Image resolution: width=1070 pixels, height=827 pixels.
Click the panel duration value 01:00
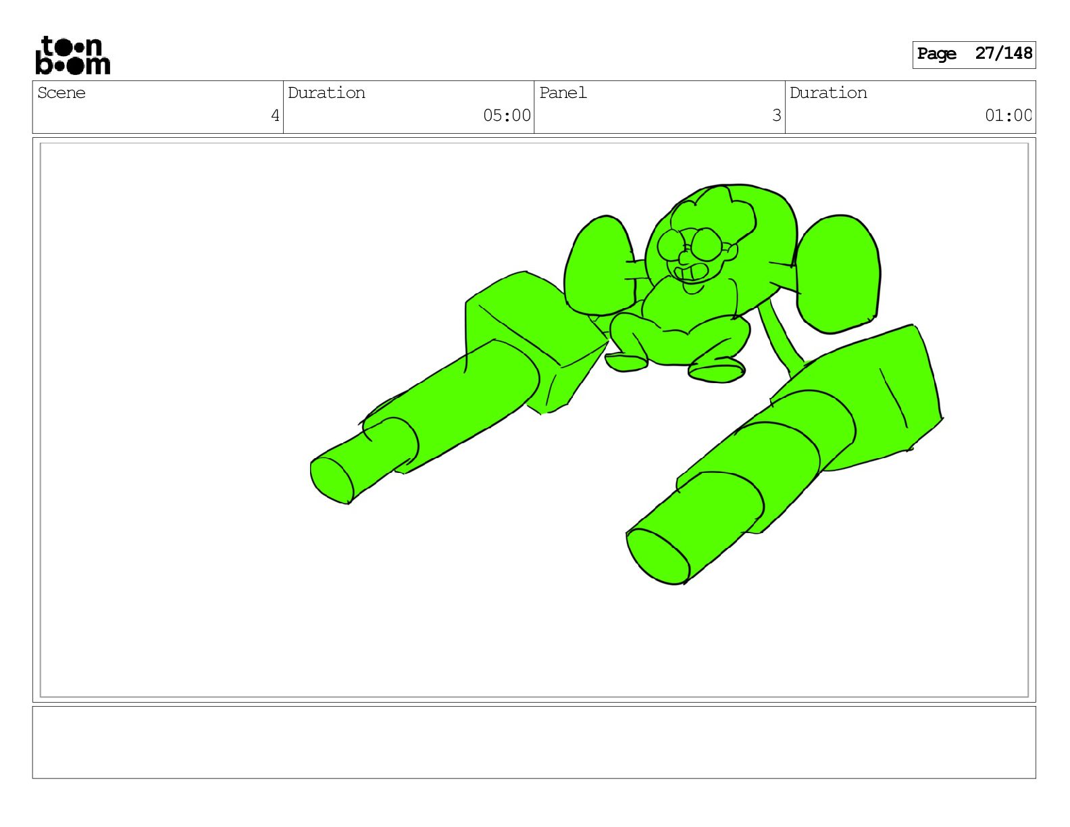point(1009,116)
